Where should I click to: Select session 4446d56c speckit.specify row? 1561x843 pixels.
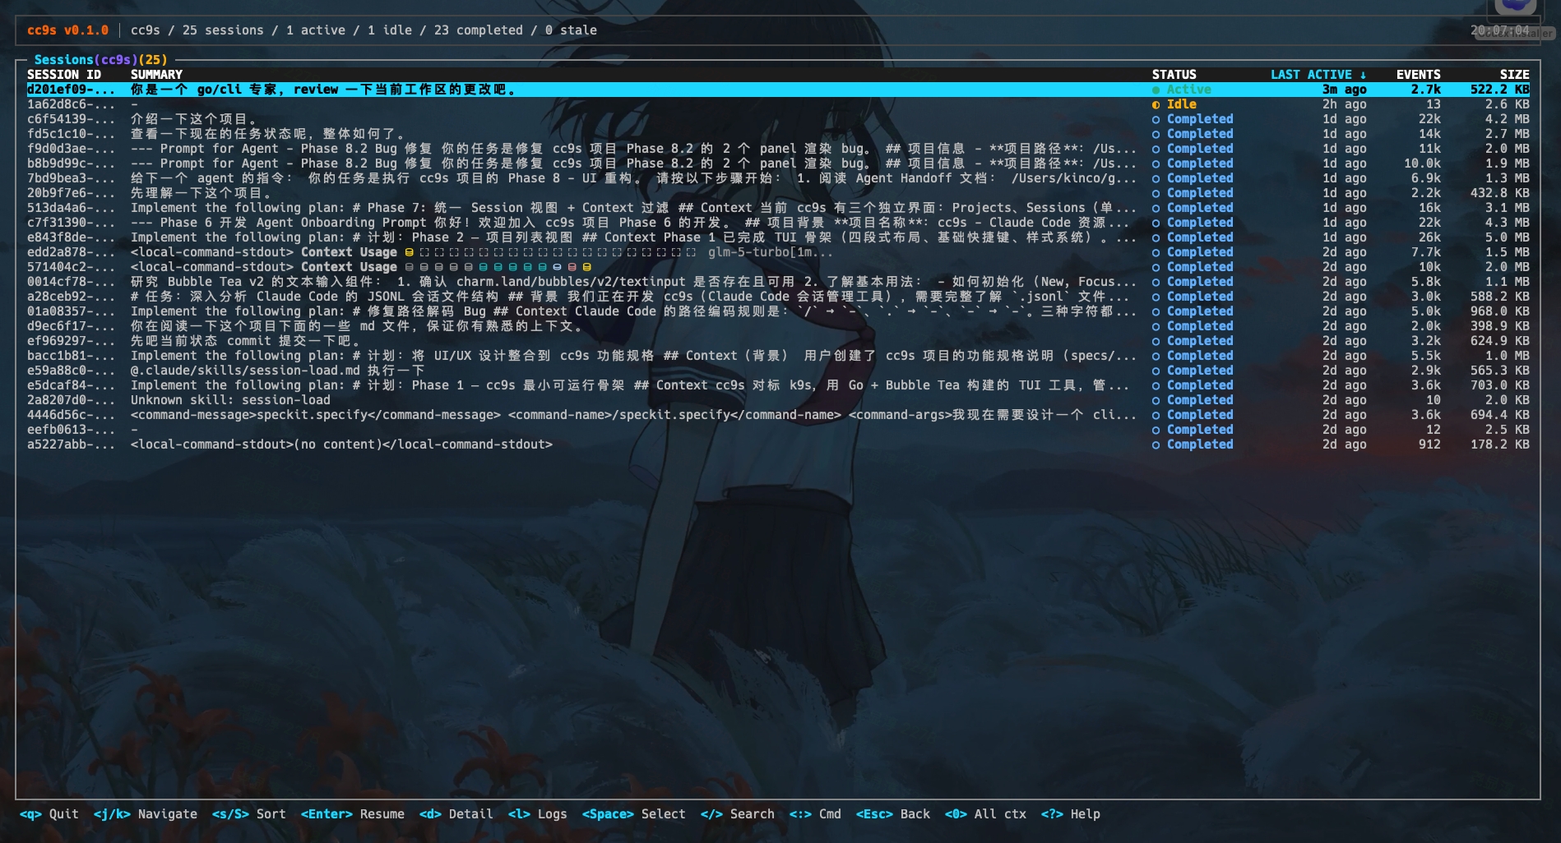(x=778, y=415)
